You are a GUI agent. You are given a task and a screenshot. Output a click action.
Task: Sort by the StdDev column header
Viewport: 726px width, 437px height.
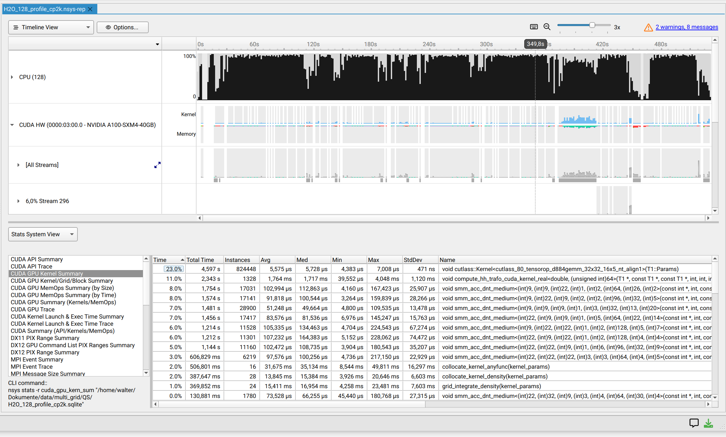tap(420, 260)
